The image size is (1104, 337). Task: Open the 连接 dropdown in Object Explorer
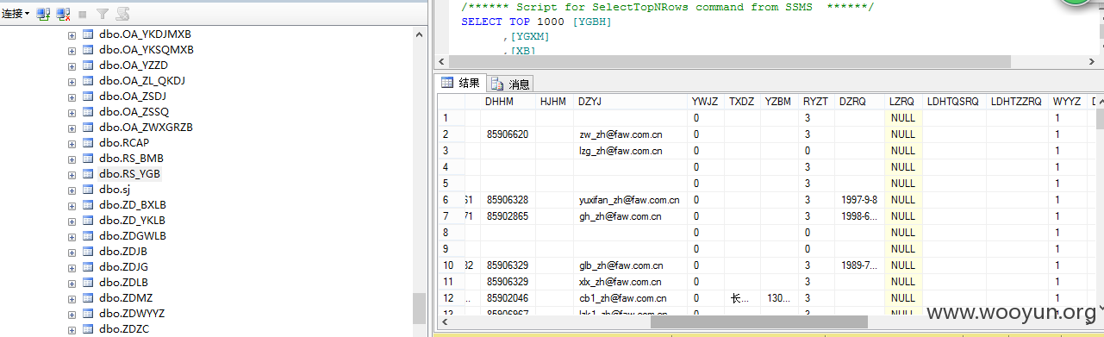point(16,14)
